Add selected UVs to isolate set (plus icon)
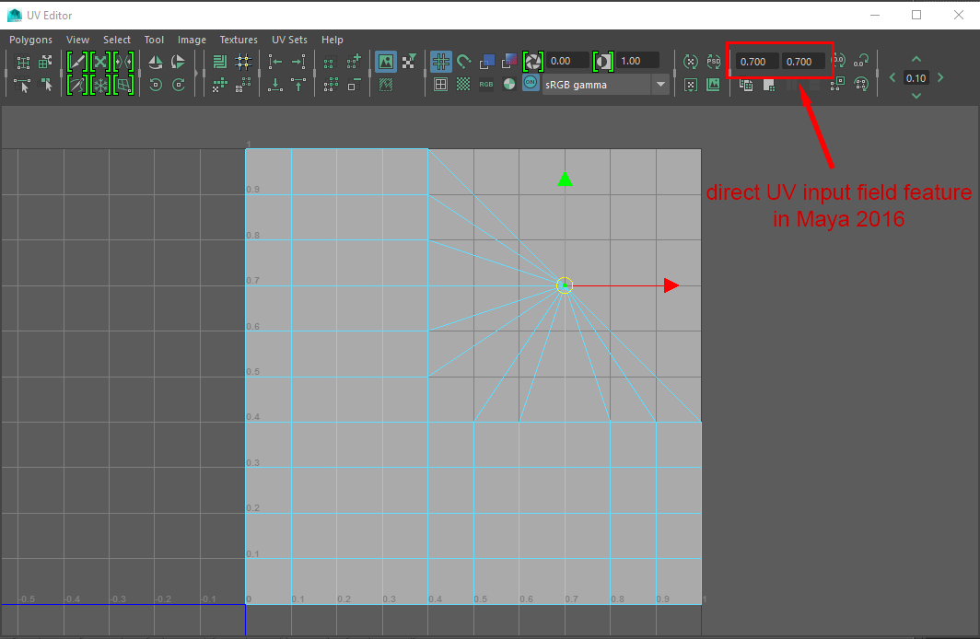980x639 pixels. (354, 61)
